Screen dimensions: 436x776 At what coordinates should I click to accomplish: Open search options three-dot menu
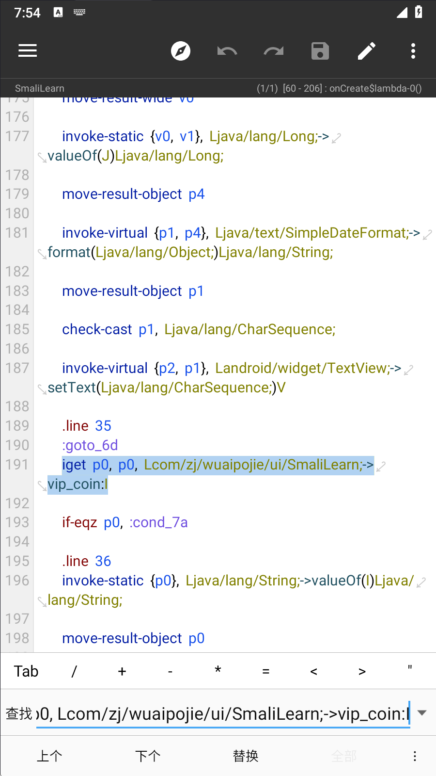[414, 756]
